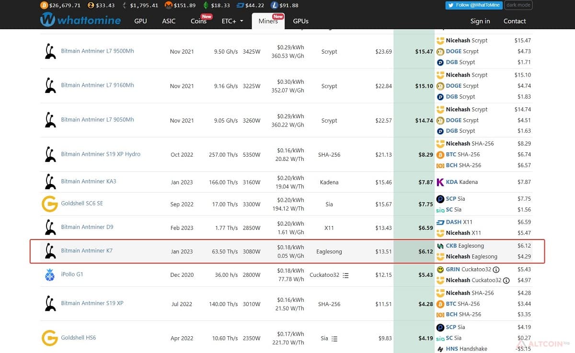Click the Bitmain Antminer K7 logo icon

[50, 251]
